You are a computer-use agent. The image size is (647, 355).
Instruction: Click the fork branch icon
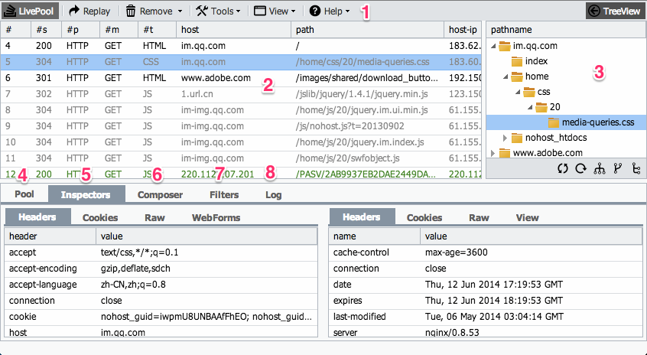tap(618, 168)
